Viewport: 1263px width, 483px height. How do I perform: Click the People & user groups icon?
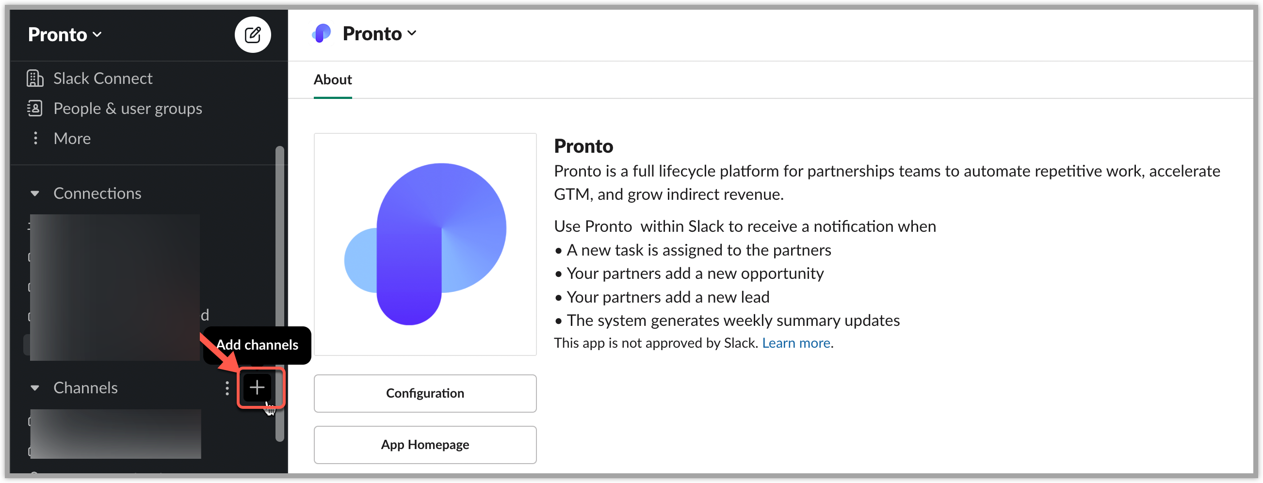click(35, 108)
